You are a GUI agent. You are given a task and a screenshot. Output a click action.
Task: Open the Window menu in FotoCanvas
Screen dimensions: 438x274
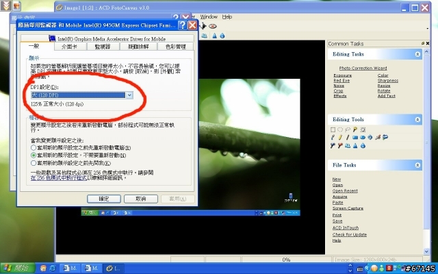click(x=209, y=16)
